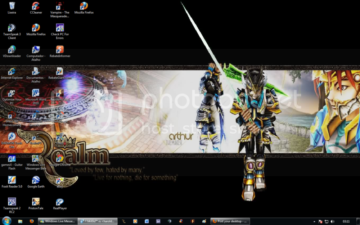The height and width of the screenshot is (225, 360).
Task: Open the CCleaner desktop shortcut
Action: point(36,6)
